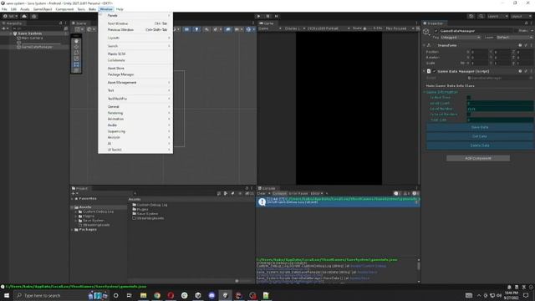Viewport: 535px width, 301px height.
Task: Click the Save Data button
Action: coord(479,127)
